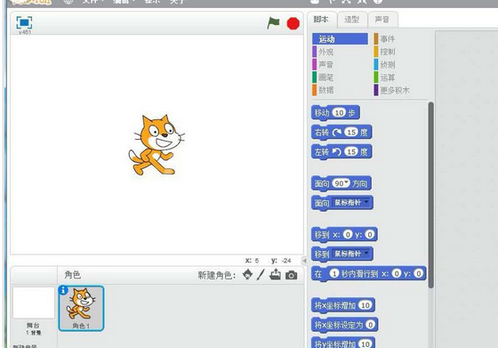Click seconds field in 秒内滑行到 block
The image size is (498, 348).
[x=333, y=273]
